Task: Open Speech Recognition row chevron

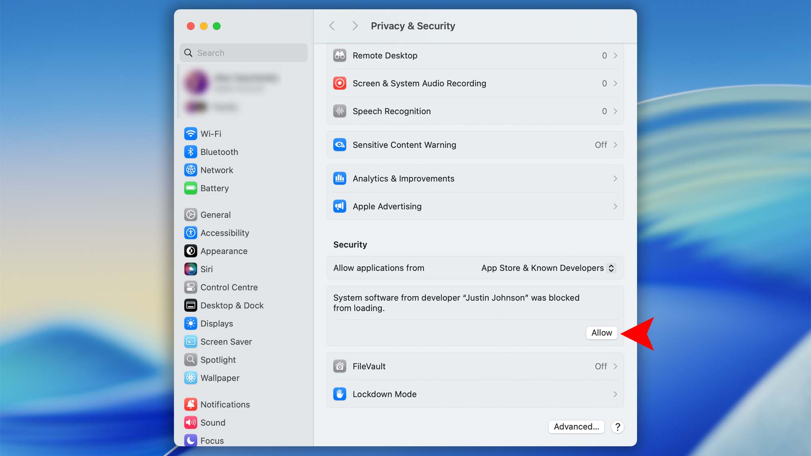Action: tap(615, 111)
